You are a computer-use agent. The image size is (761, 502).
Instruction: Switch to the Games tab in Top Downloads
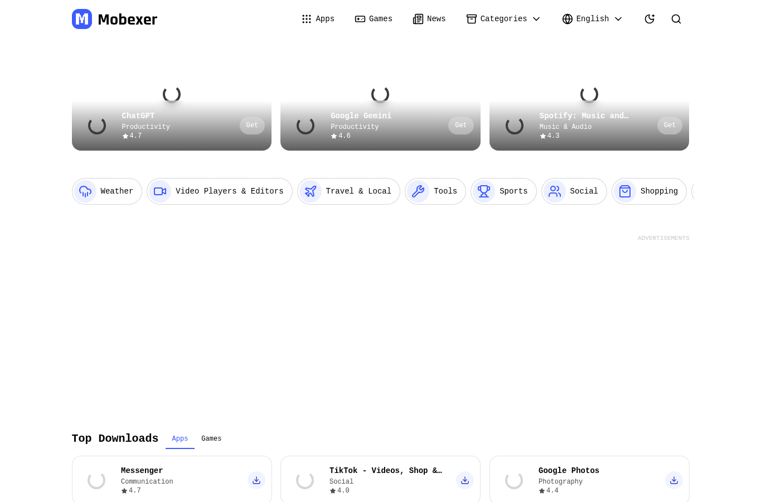[211, 439]
